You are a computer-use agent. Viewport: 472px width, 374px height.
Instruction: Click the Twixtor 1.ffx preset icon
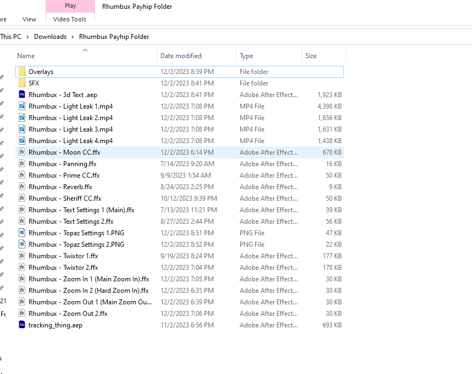(x=22, y=256)
